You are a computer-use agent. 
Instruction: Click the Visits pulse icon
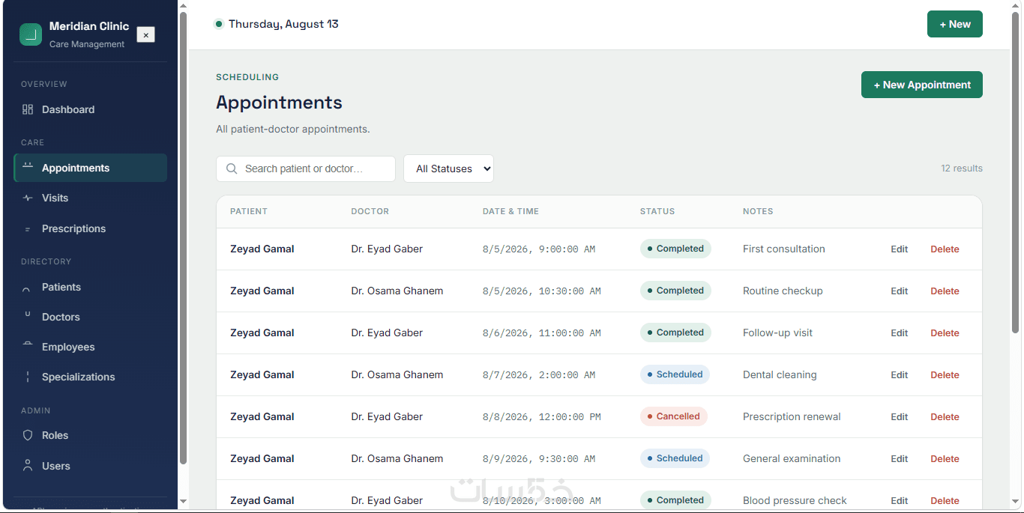click(28, 198)
